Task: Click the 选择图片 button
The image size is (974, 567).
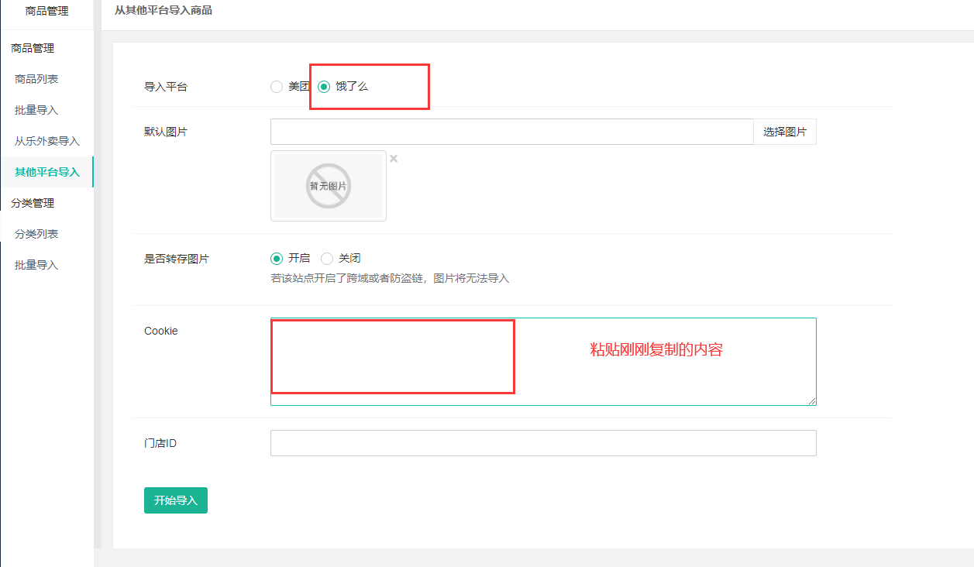Action: click(x=785, y=132)
